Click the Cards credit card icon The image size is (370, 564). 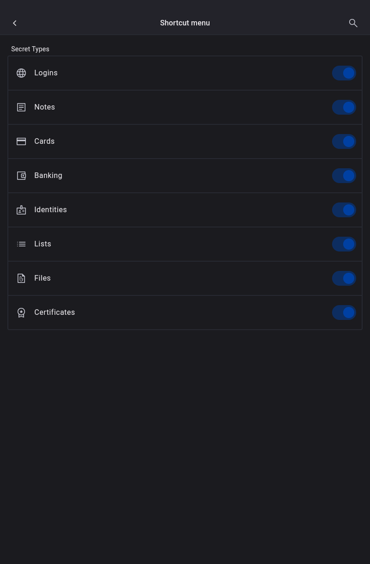pyautogui.click(x=21, y=141)
